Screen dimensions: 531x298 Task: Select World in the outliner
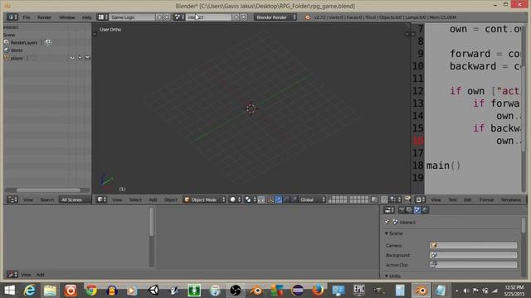click(x=17, y=50)
